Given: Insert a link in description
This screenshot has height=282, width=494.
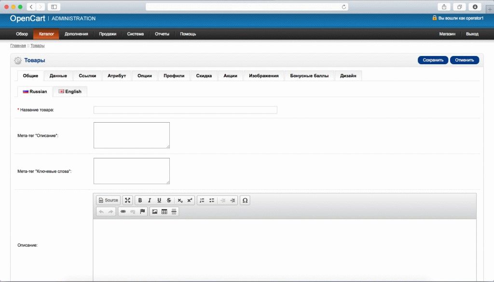Looking at the screenshot, I should pyautogui.click(x=123, y=211).
